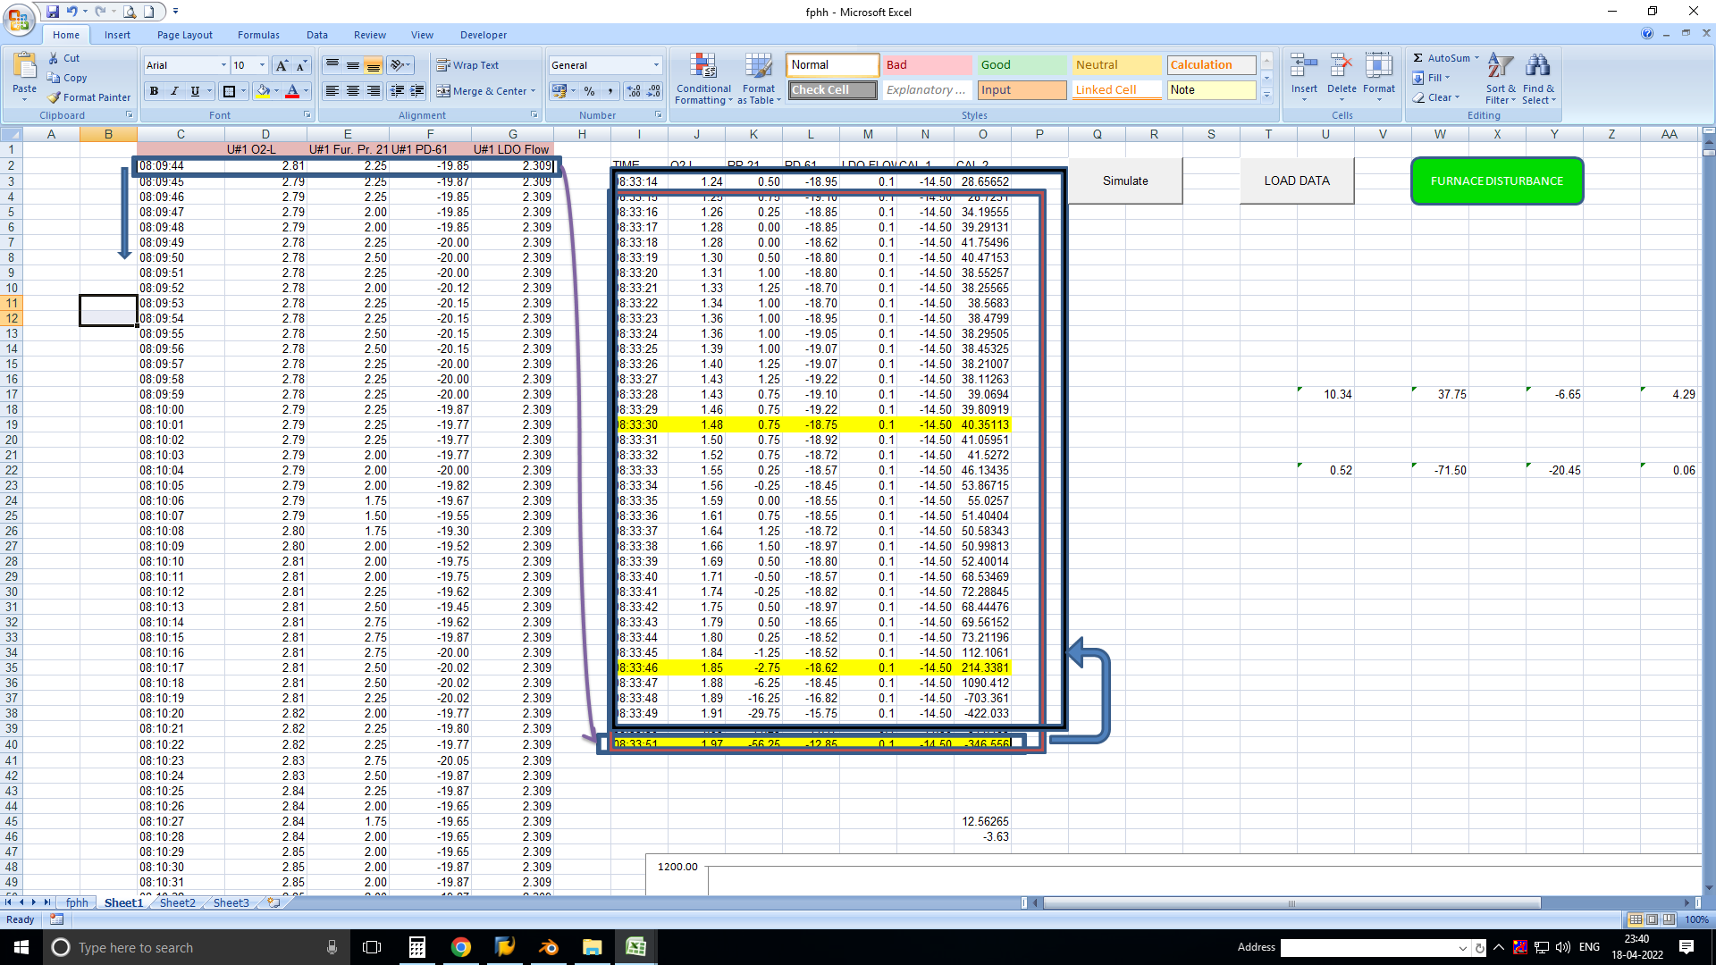Open the General number format dropdown
This screenshot has height=965, width=1716.
pyautogui.click(x=655, y=64)
